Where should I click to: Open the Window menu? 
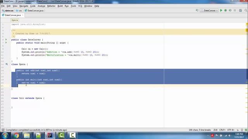[88, 6]
